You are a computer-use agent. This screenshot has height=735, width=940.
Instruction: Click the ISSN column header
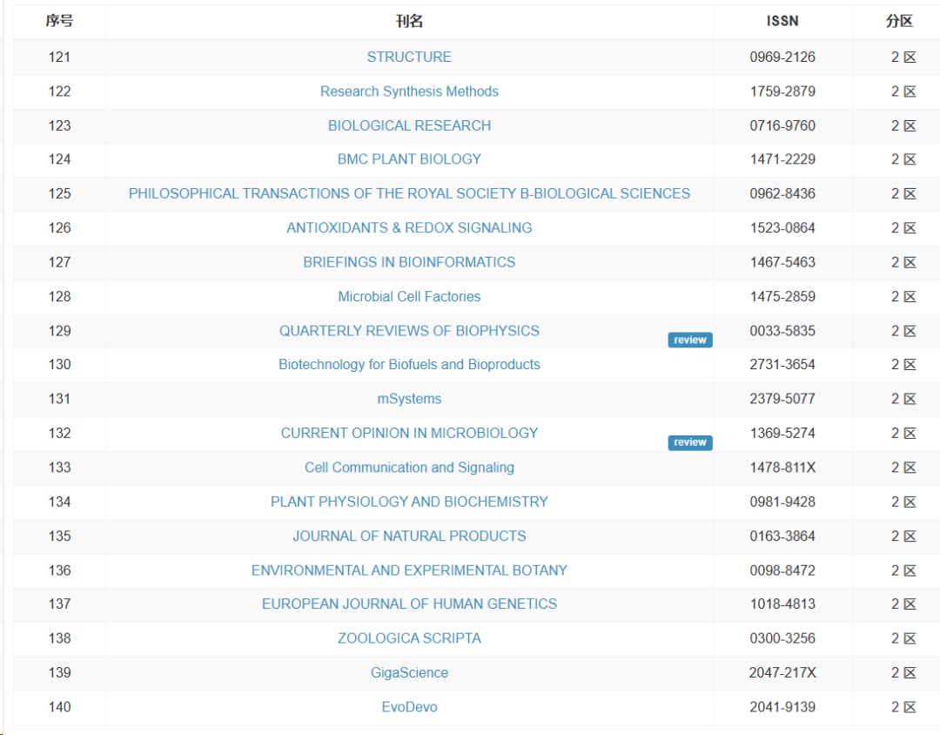(782, 21)
